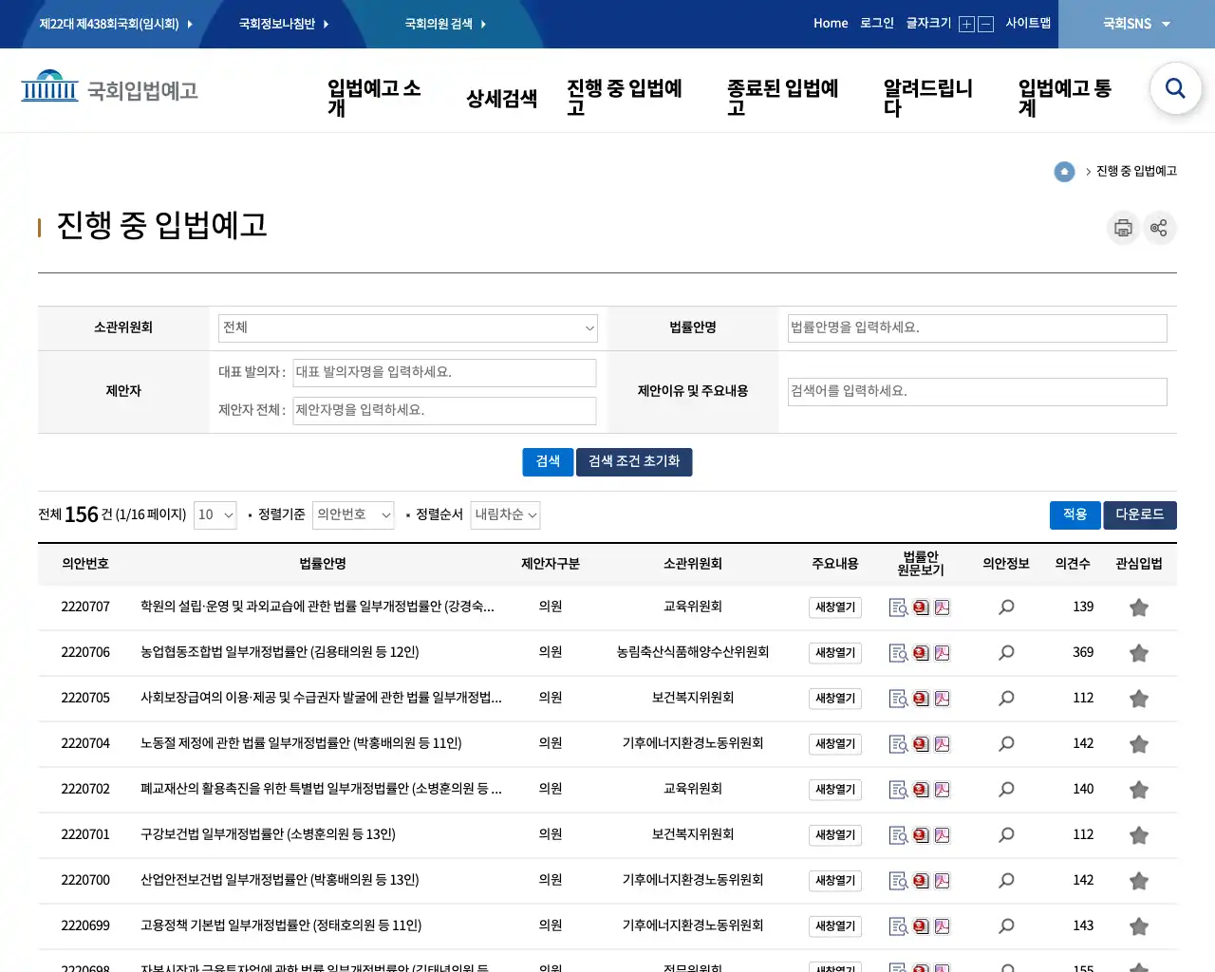The image size is (1215, 972).
Task: Go to home via the breadcrumb house icon
Action: coord(1064,172)
